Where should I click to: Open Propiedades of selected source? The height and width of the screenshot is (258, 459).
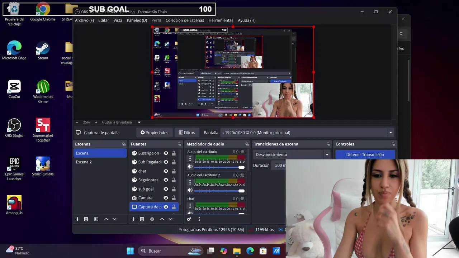click(x=154, y=133)
